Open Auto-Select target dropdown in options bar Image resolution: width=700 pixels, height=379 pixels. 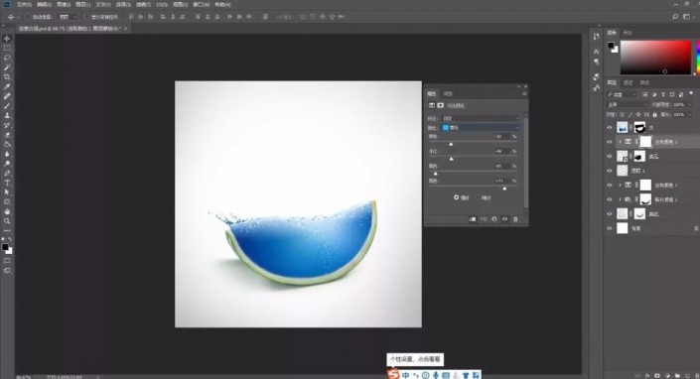pyautogui.click(x=69, y=17)
